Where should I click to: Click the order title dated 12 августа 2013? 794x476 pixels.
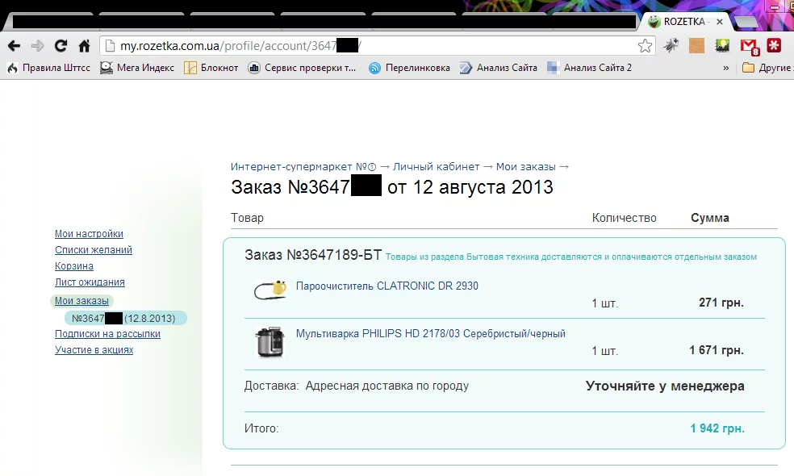(392, 187)
